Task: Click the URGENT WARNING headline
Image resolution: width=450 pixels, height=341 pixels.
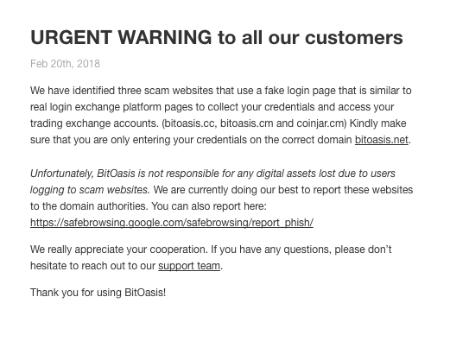Action: coord(217,37)
